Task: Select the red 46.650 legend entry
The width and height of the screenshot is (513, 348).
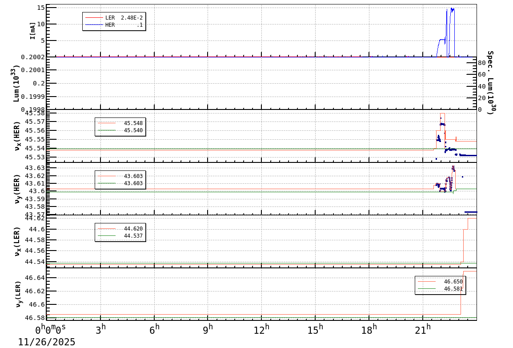Action: pyautogui.click(x=440, y=282)
